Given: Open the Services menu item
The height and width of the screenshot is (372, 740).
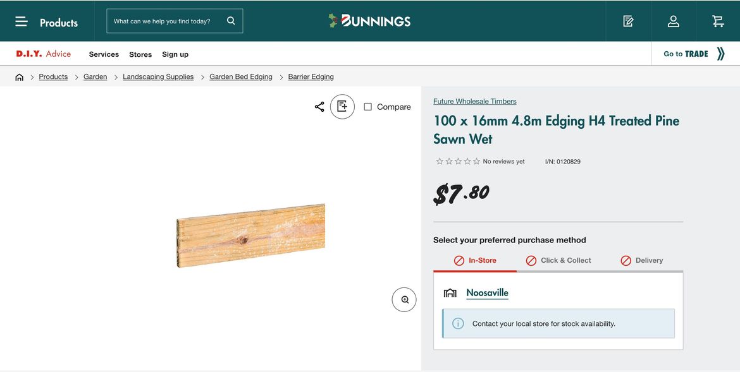Looking at the screenshot, I should pos(104,54).
